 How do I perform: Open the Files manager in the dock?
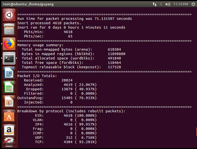pyautogui.click(x=9, y=29)
